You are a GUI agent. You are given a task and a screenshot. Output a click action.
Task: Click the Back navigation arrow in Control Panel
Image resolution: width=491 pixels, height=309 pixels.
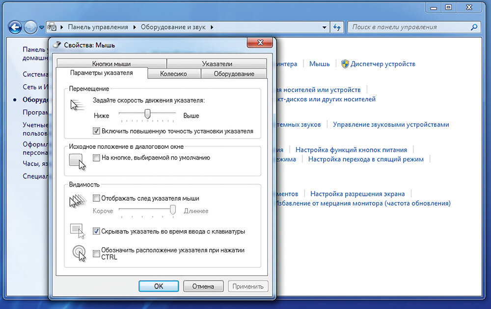click(x=15, y=27)
